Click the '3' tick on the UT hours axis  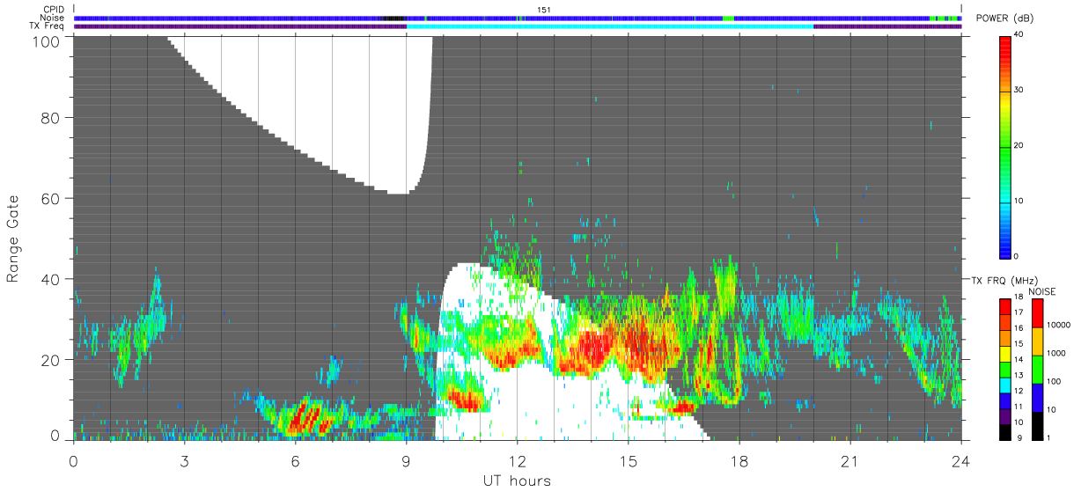click(x=184, y=461)
